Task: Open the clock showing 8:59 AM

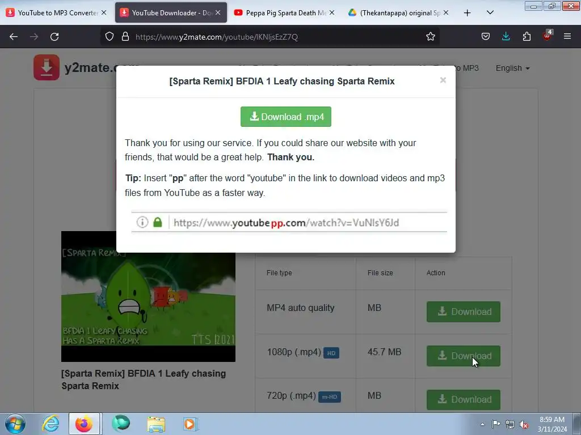Action: pyautogui.click(x=552, y=424)
